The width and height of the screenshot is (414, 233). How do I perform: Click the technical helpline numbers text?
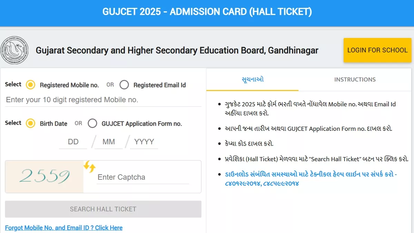click(x=262, y=183)
